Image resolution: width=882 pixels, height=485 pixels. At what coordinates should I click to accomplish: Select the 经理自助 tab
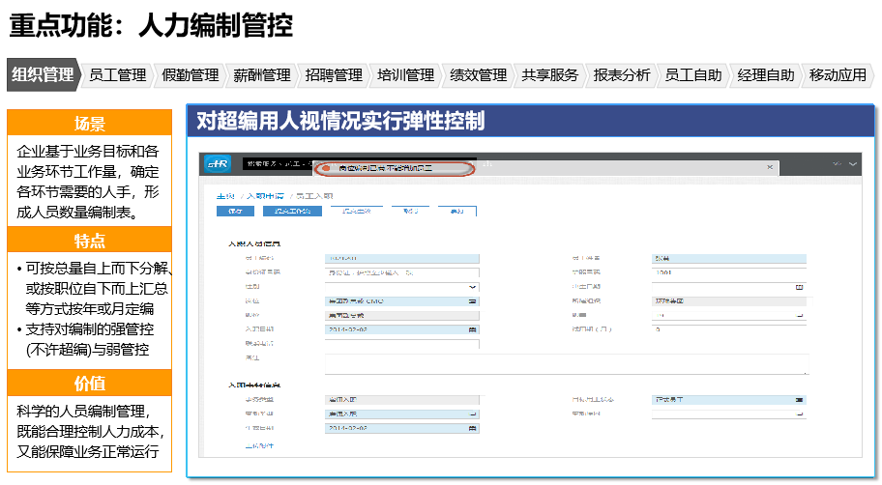click(766, 74)
